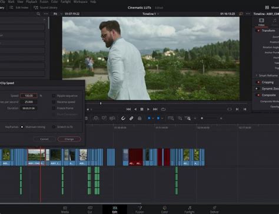
Task: Expand the Smart Reframe section
Action: pos(256,75)
